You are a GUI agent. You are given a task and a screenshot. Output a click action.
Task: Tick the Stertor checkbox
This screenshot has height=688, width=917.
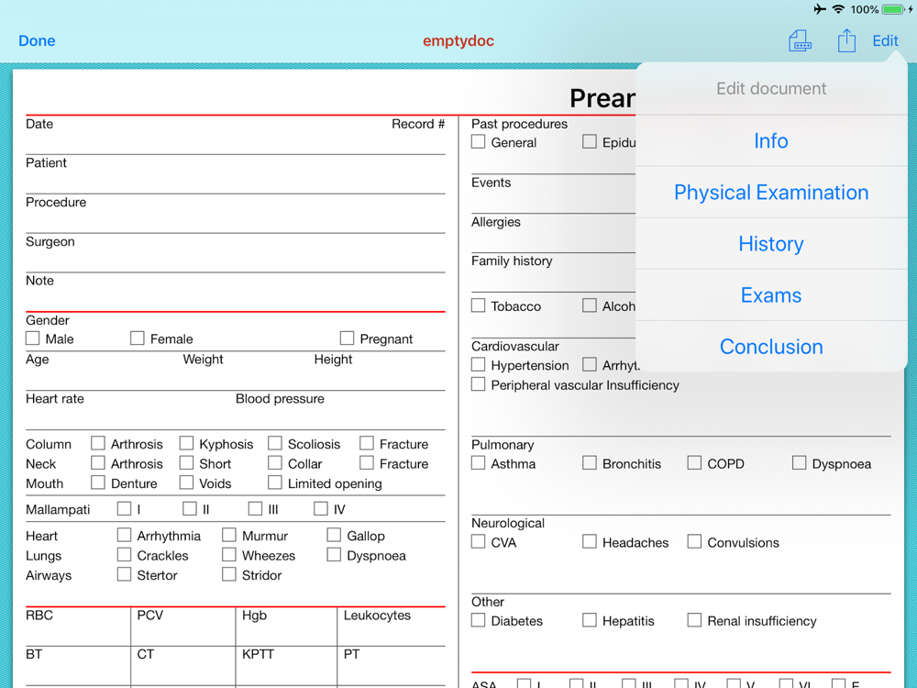[x=124, y=574]
